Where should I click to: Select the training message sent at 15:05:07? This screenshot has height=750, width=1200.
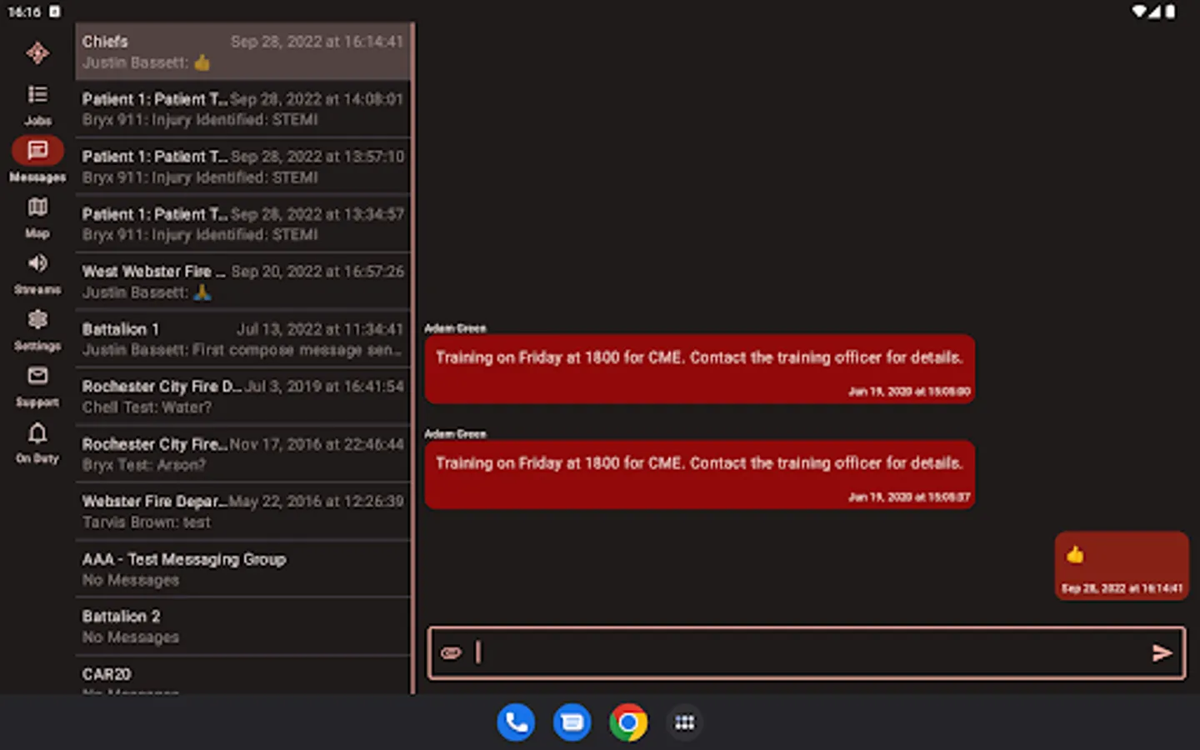[700, 475]
